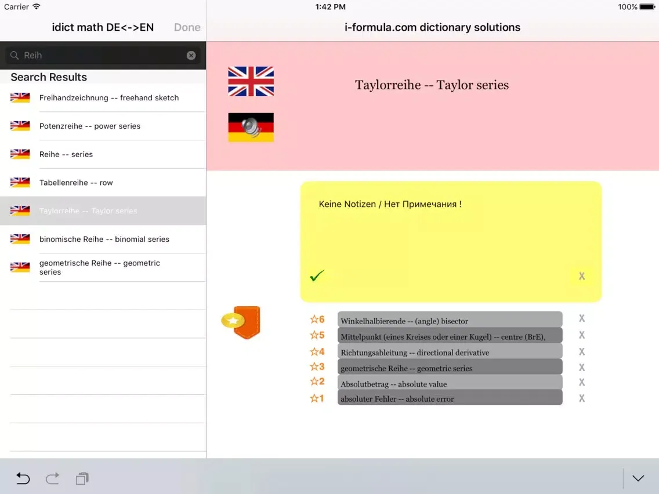Open geometrische Reihe result in search list

point(103,267)
